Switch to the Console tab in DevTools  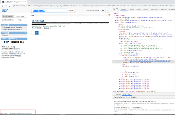click(x=131, y=9)
